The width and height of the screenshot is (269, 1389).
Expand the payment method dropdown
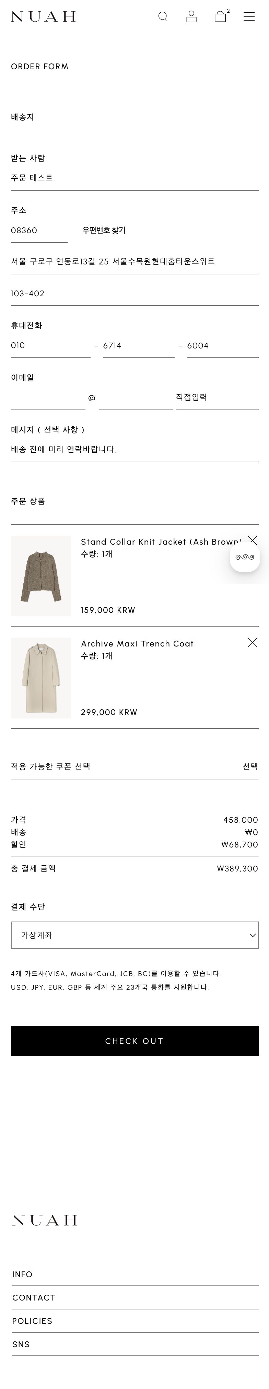[135, 935]
